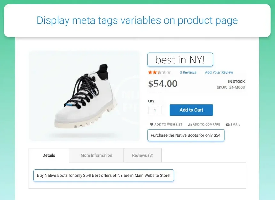Click the $54.00 price
This screenshot has width=275, height=200.
(x=163, y=84)
